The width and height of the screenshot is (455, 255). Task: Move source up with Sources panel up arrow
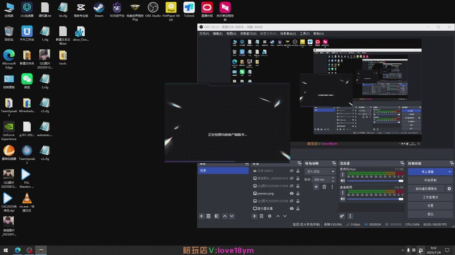click(x=278, y=216)
